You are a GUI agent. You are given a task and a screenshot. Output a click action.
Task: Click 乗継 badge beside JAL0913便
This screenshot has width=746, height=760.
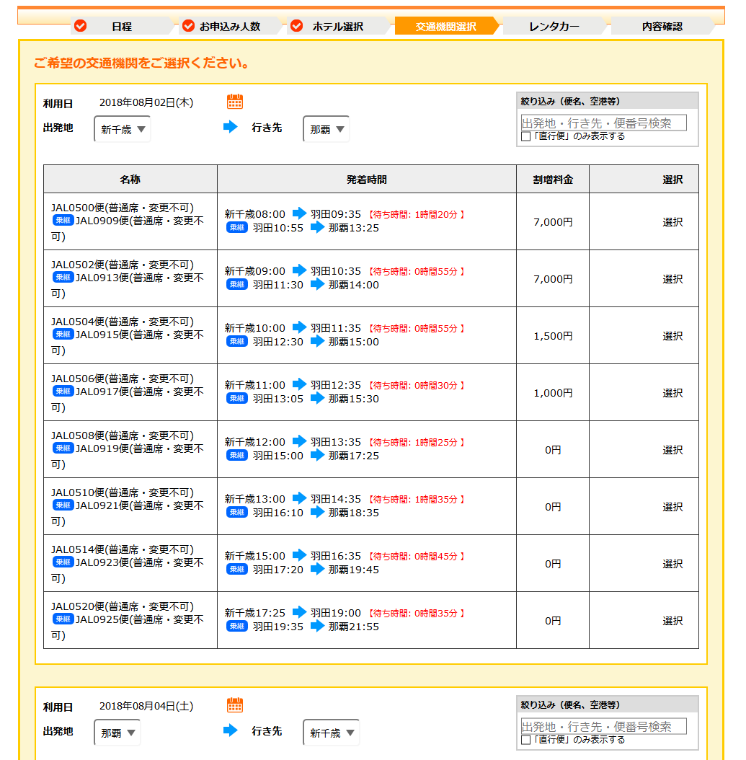pos(63,277)
